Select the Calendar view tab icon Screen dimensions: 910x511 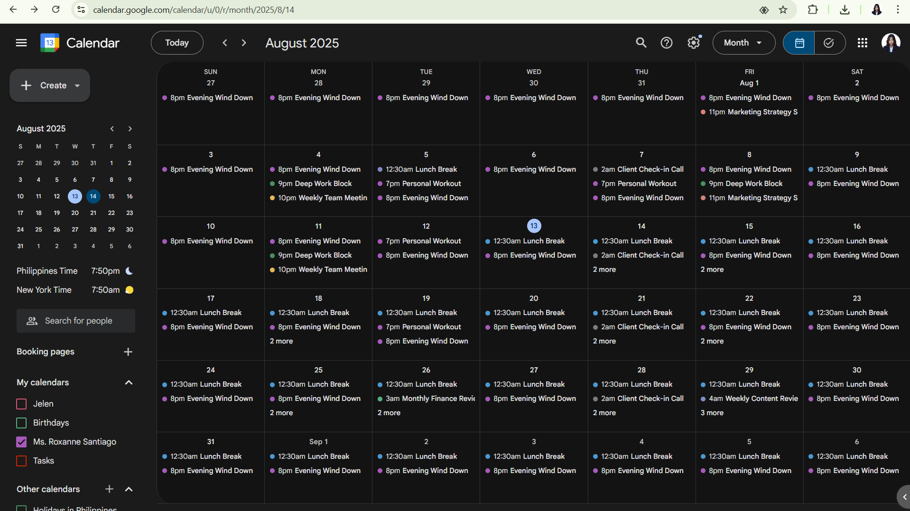pos(799,43)
